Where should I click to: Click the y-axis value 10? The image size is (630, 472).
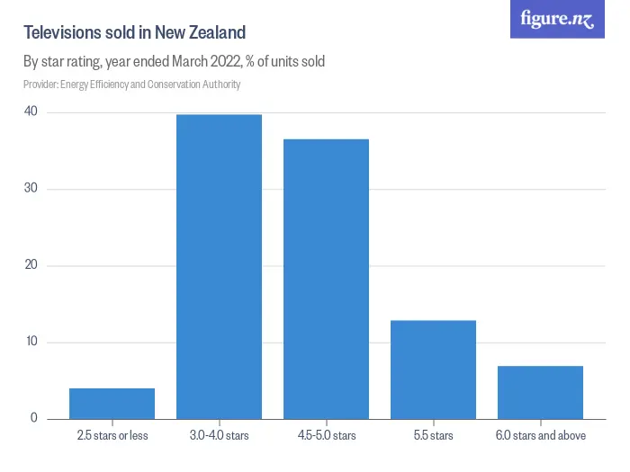point(31,342)
